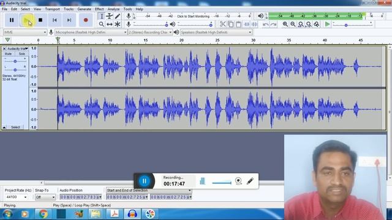Viewport: 392px width, 220px height.
Task: Play-at-speed green triangle button
Action: tap(327, 24)
